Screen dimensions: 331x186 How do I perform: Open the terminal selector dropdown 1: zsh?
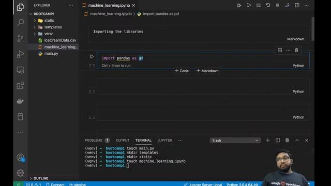pyautogui.click(x=235, y=141)
